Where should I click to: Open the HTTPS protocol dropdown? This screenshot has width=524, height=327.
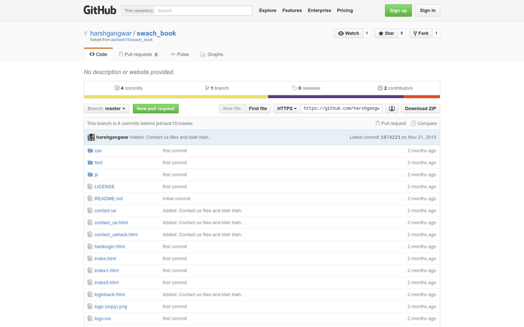pos(287,109)
